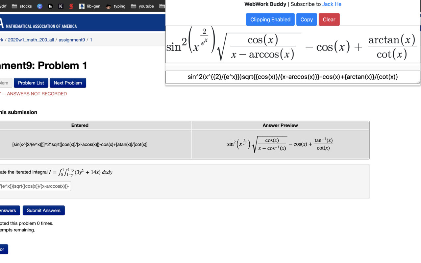The width and height of the screenshot is (421, 263).
Task: Open the K bookmark icon
Action: coord(61,6)
